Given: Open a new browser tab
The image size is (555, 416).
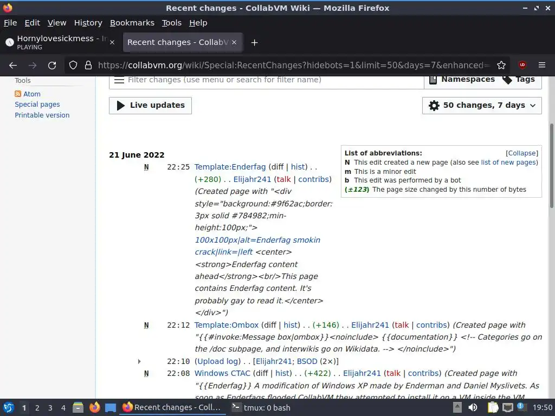Looking at the screenshot, I should click(x=254, y=42).
